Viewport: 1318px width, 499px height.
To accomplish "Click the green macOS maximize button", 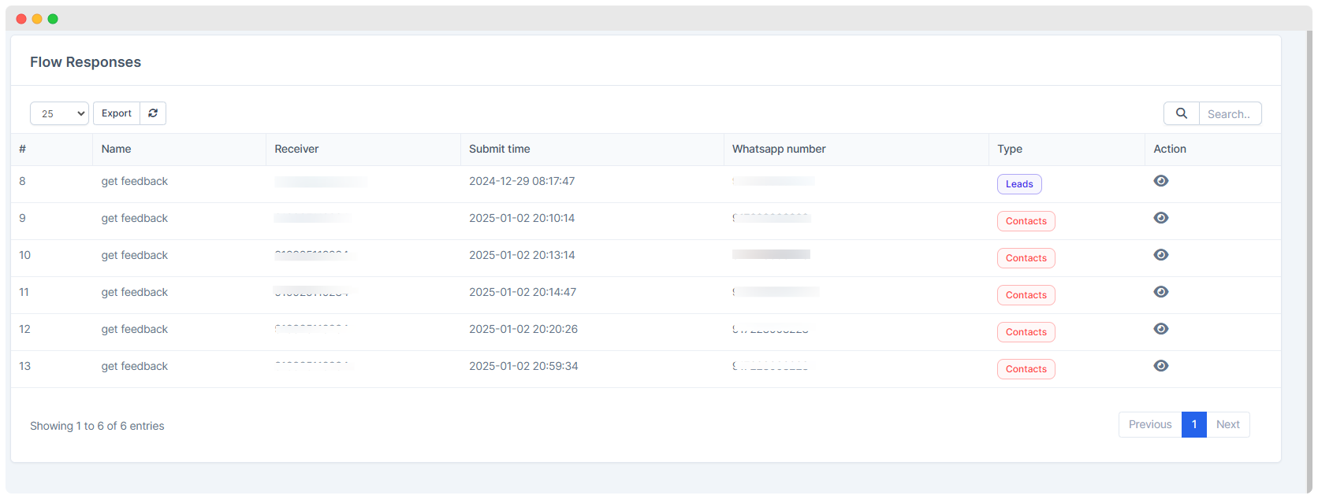I will pyautogui.click(x=53, y=19).
